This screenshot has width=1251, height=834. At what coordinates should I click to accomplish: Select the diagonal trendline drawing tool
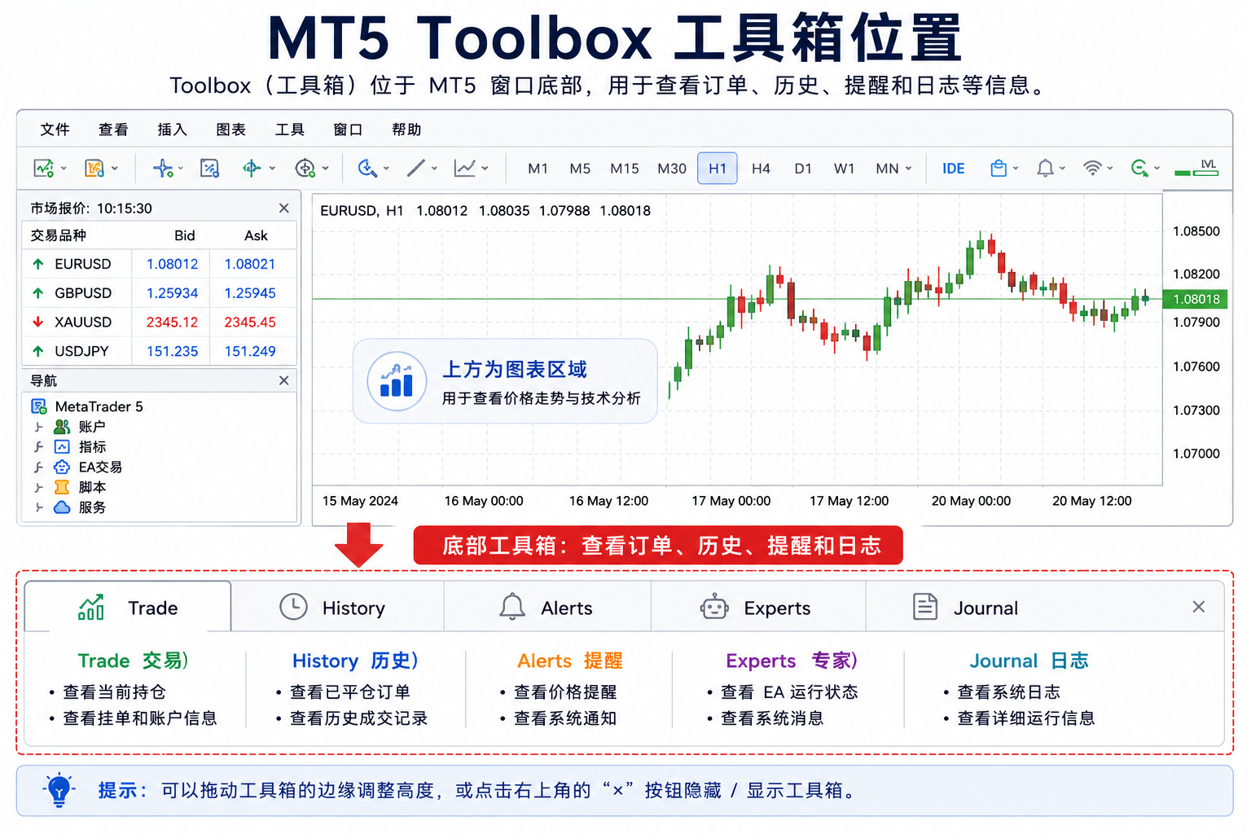416,169
